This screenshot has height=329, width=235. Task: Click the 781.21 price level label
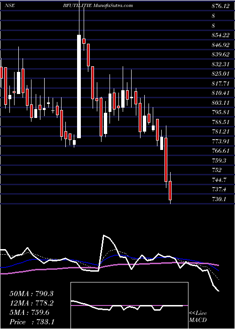point(220,132)
